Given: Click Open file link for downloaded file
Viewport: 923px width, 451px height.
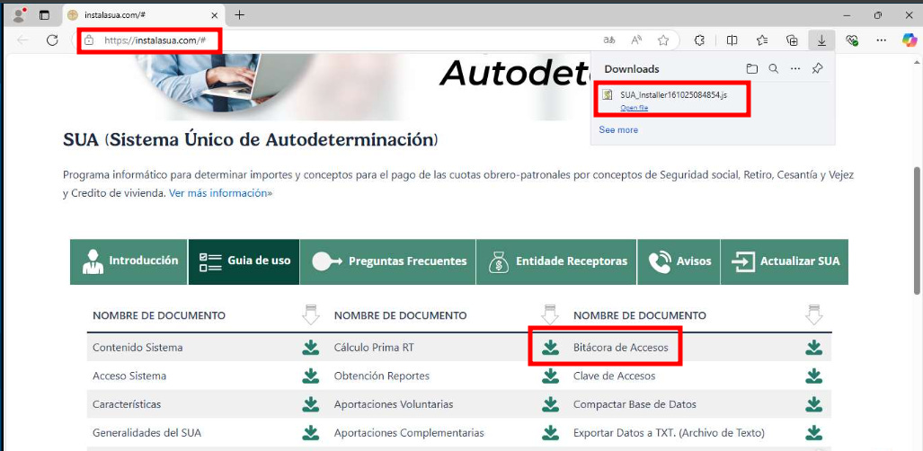Looking at the screenshot, I should coord(634,109).
